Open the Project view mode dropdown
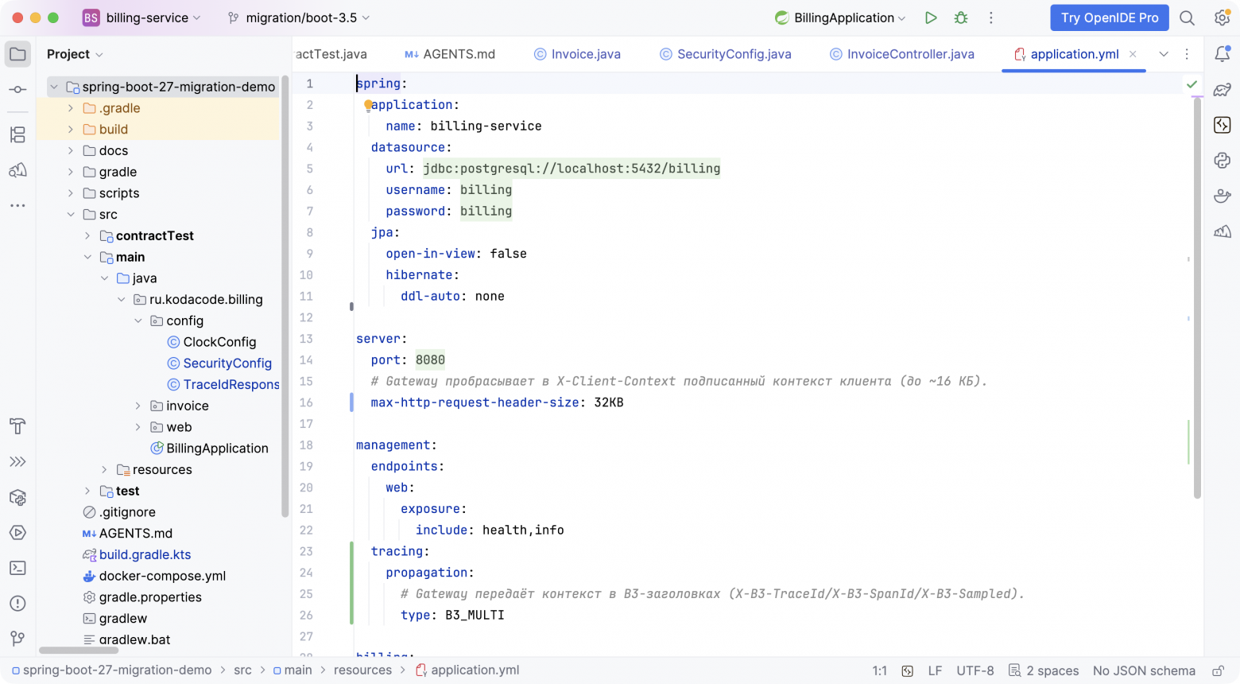 tap(75, 54)
